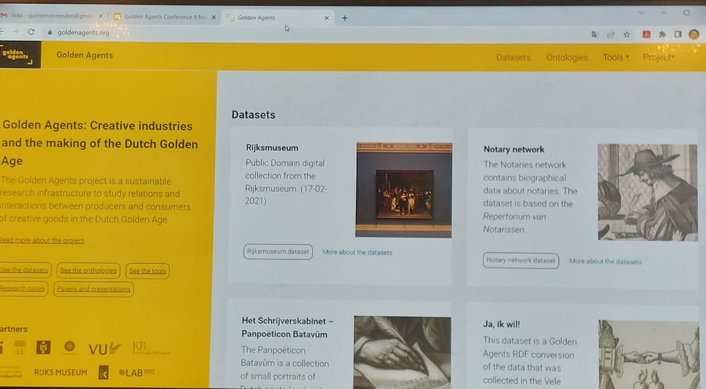Click the See the onthologies button
This screenshot has width=706, height=389.
pyautogui.click(x=88, y=271)
